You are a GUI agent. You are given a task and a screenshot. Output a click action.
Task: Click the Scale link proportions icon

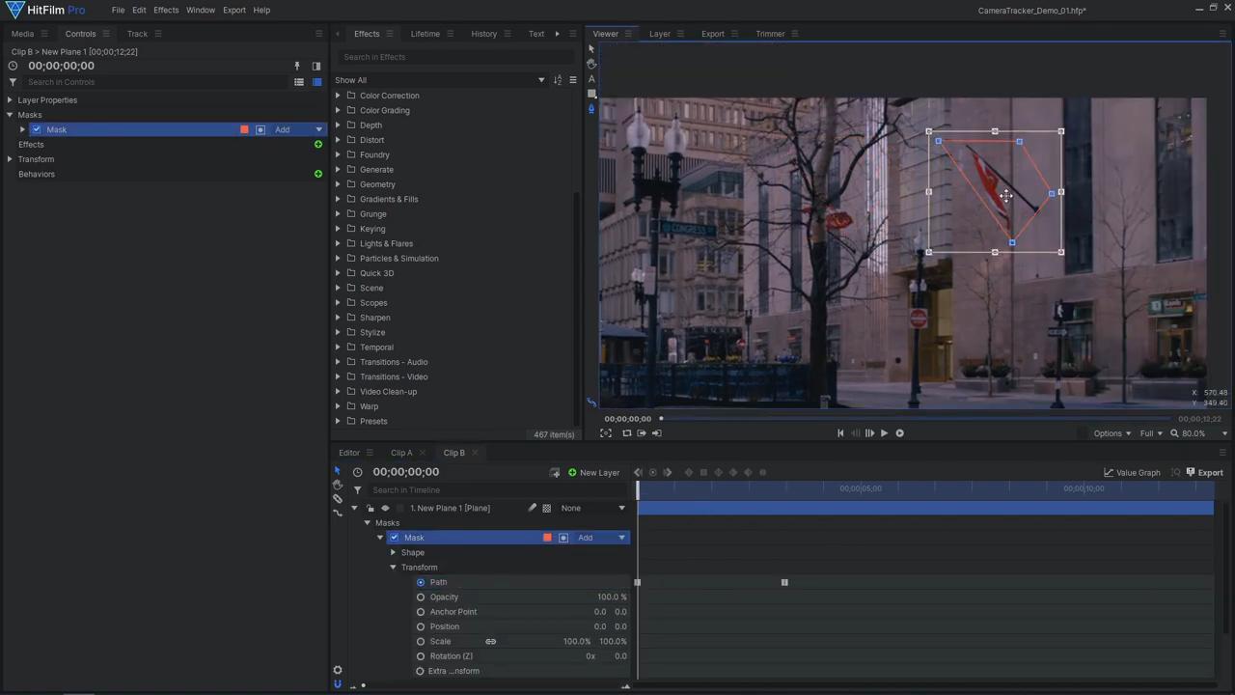pyautogui.click(x=490, y=642)
